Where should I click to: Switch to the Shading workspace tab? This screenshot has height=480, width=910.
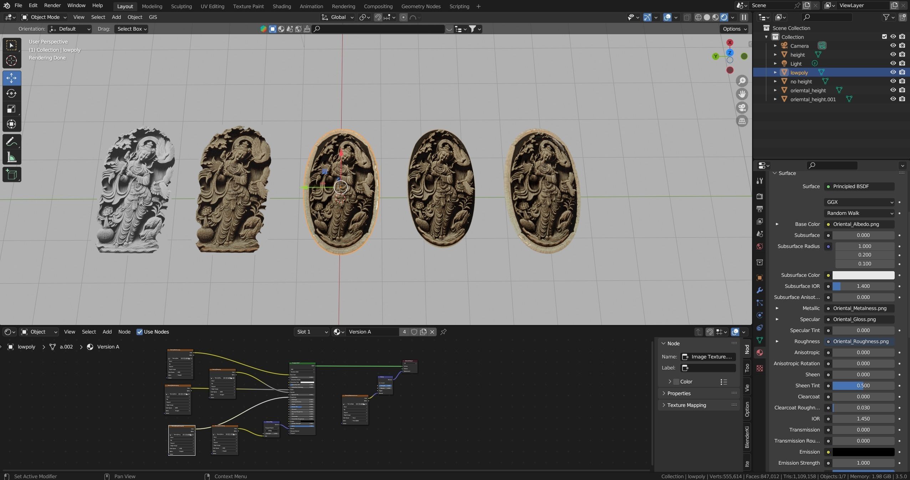pyautogui.click(x=282, y=6)
